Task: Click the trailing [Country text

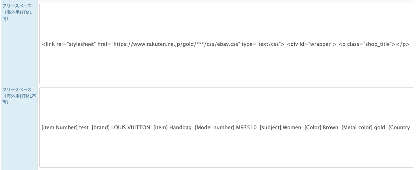Action: pos(399,128)
